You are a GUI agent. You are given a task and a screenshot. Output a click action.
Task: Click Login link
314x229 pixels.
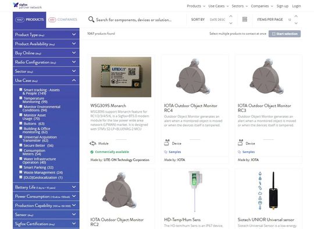pos(297,6)
